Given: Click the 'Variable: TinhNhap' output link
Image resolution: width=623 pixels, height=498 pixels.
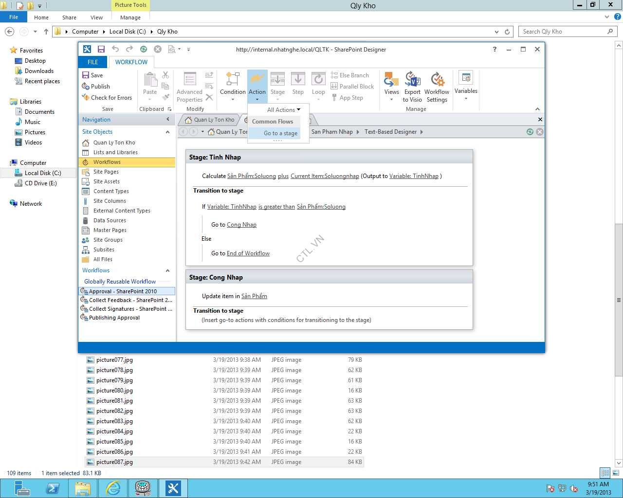Looking at the screenshot, I should (x=414, y=176).
